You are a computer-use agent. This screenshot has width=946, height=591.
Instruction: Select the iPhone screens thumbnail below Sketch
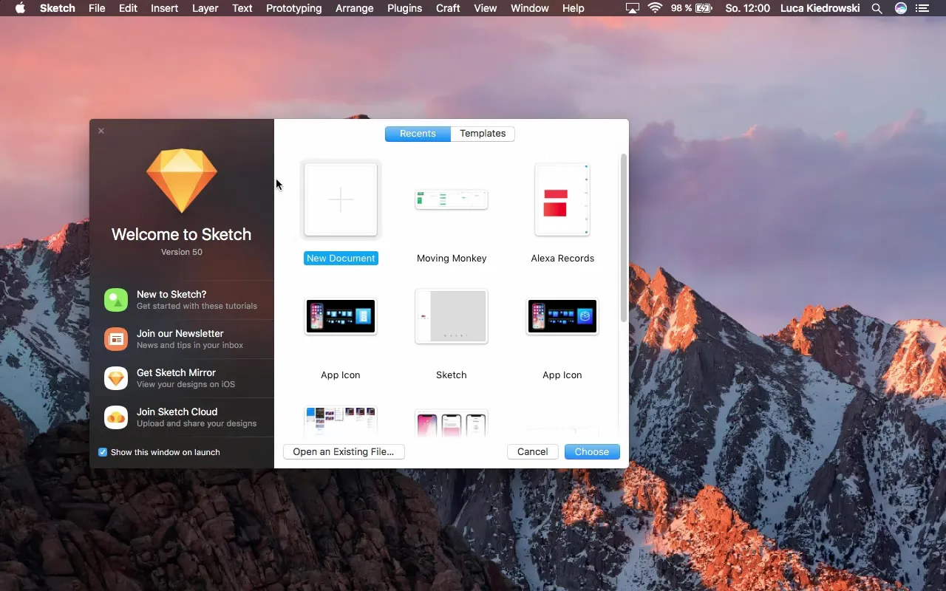[x=452, y=423]
